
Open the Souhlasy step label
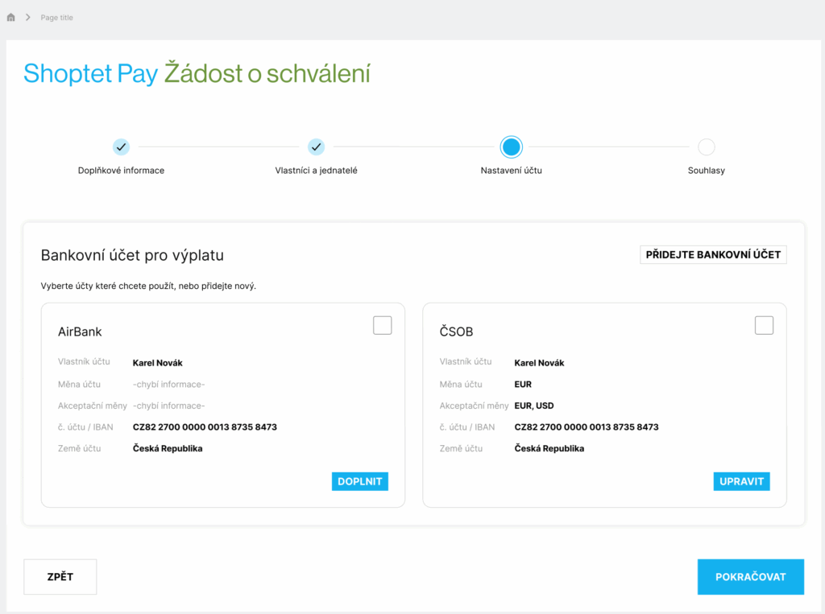(706, 171)
